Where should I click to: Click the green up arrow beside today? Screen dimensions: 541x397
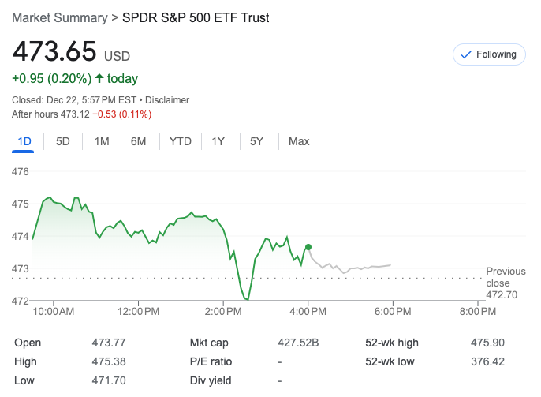pyautogui.click(x=99, y=78)
